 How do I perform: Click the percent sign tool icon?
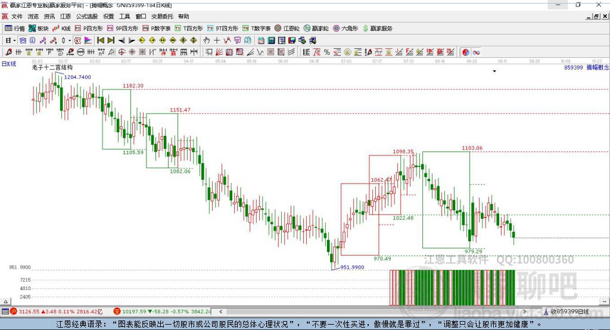(x=327, y=52)
